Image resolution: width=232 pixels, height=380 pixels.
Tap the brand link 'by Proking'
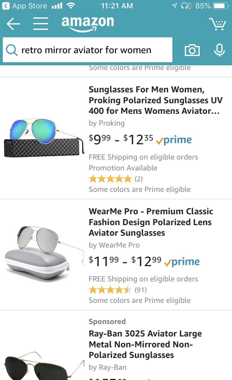click(107, 123)
